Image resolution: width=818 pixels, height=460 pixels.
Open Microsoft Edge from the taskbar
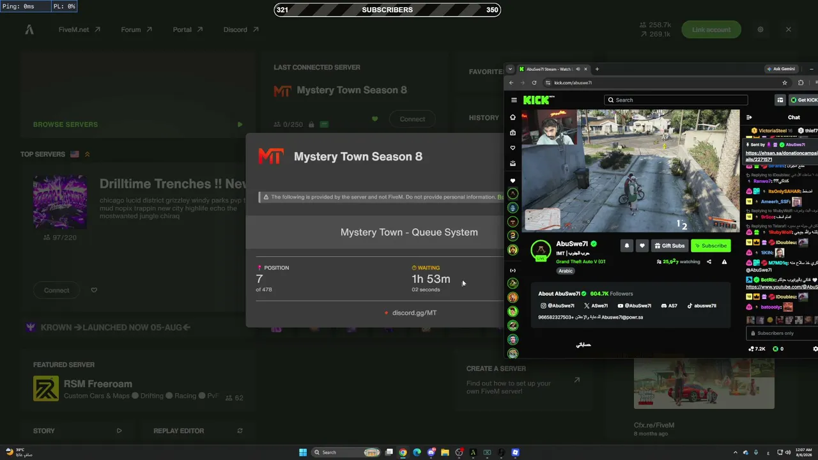click(x=417, y=452)
